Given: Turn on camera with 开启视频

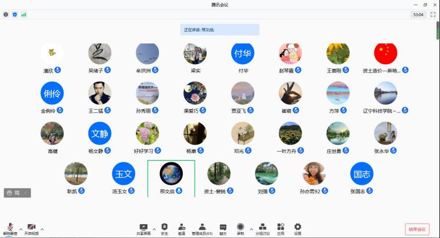Looking at the screenshot, I should tap(31, 228).
